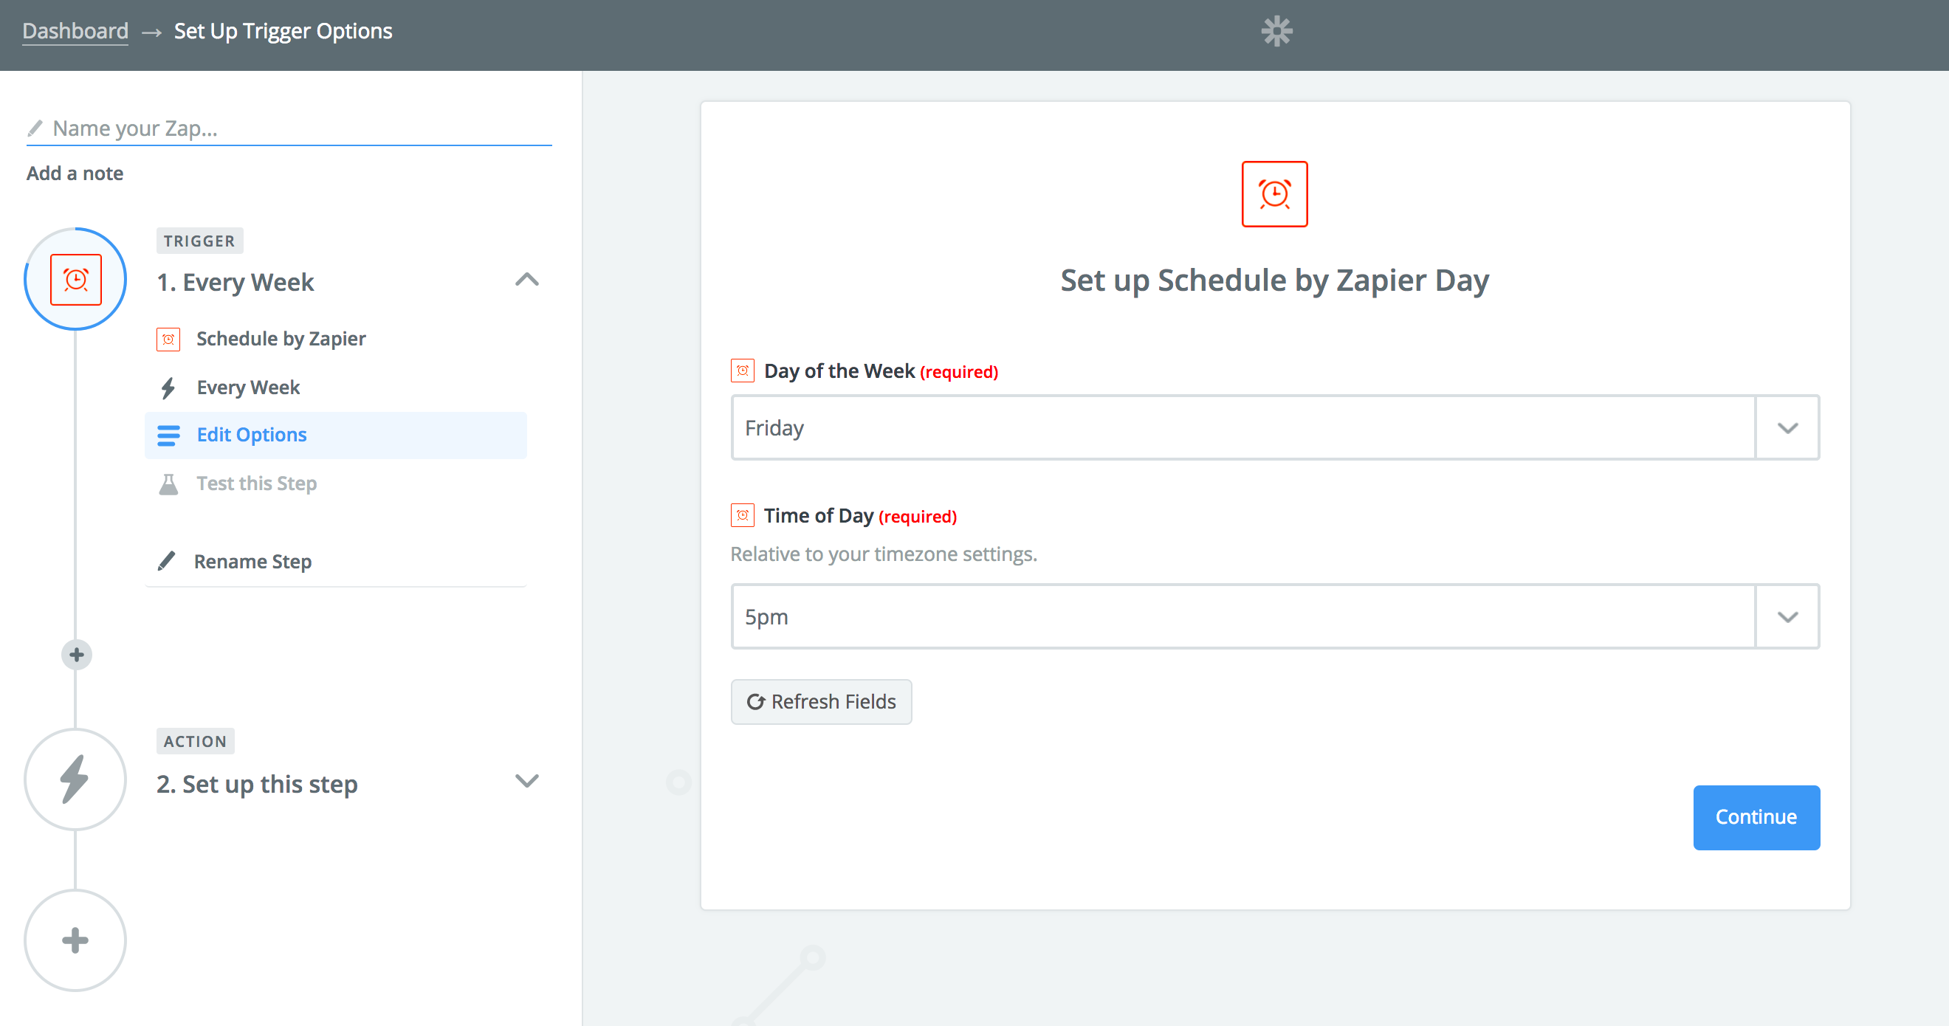The image size is (1949, 1026).
Task: Add a step with the small plus between steps
Action: pos(77,655)
